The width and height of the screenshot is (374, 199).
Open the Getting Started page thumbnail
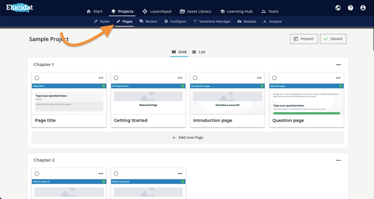148,99
